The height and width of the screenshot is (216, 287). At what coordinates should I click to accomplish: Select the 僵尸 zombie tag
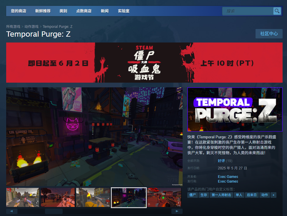point(192,195)
